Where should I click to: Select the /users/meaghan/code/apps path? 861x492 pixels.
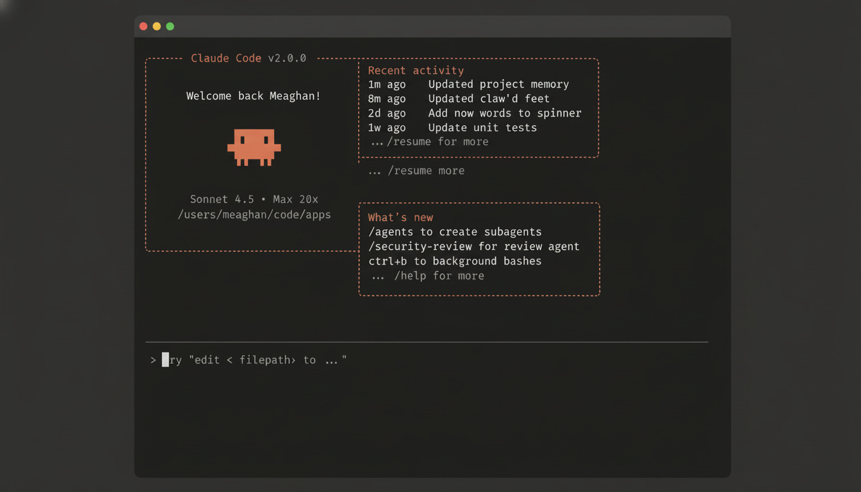point(254,215)
